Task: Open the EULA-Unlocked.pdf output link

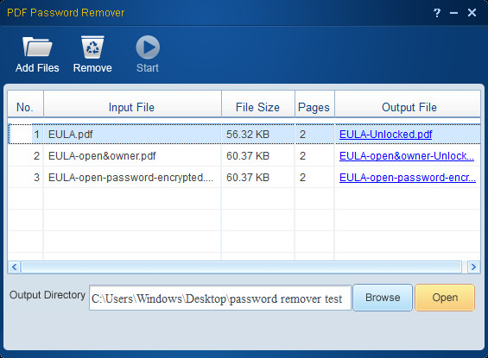Action: point(385,135)
